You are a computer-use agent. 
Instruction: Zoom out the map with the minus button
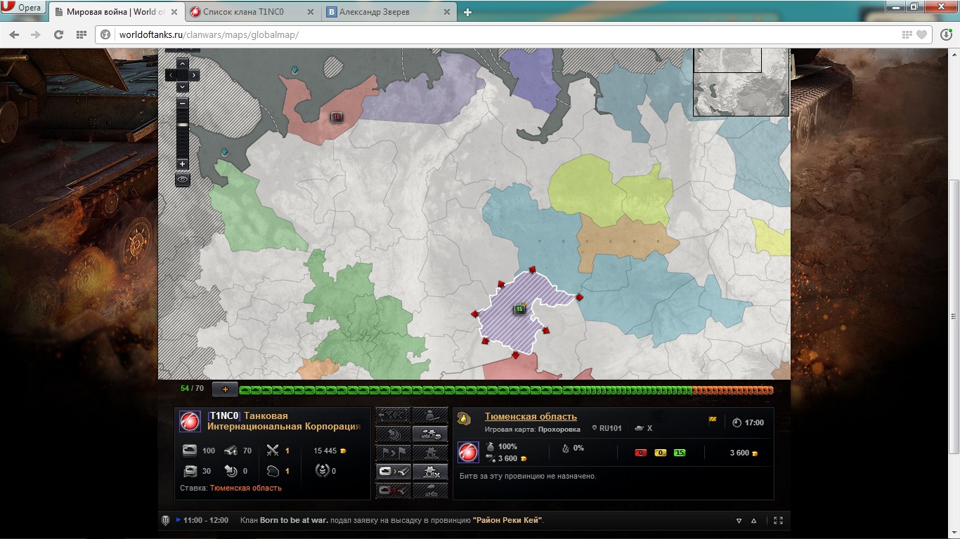point(182,103)
